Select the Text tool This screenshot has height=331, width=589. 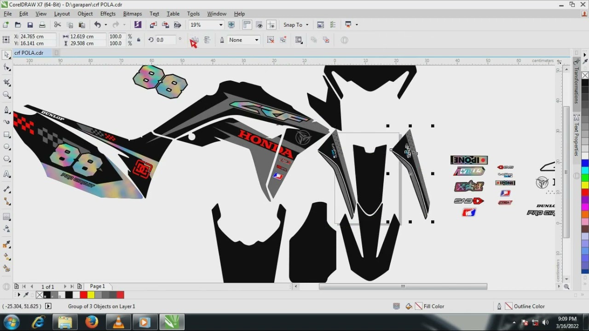click(x=7, y=174)
